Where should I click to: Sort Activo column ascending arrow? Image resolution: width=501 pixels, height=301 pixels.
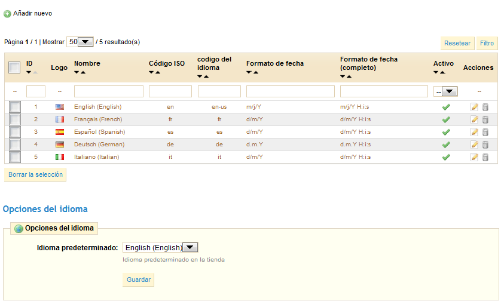442,72
